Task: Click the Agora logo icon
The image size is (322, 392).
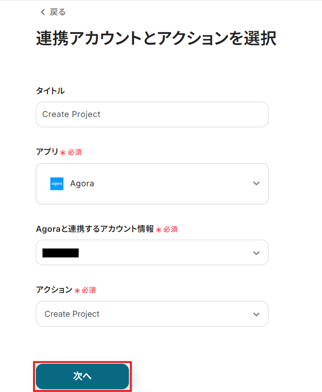Action: click(x=57, y=183)
